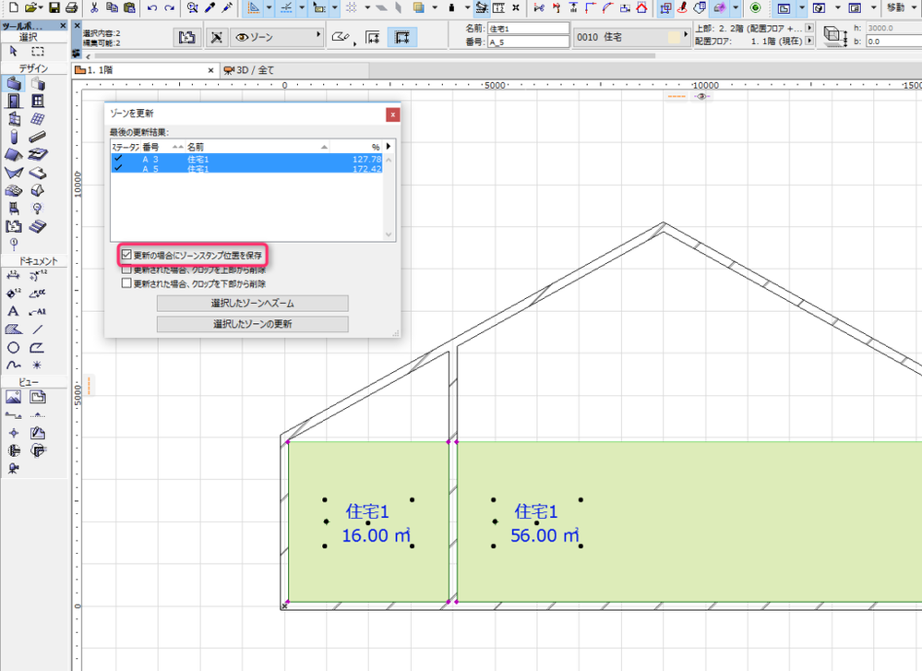Select the Text tool
This screenshot has height=671, width=922.
tap(14, 312)
